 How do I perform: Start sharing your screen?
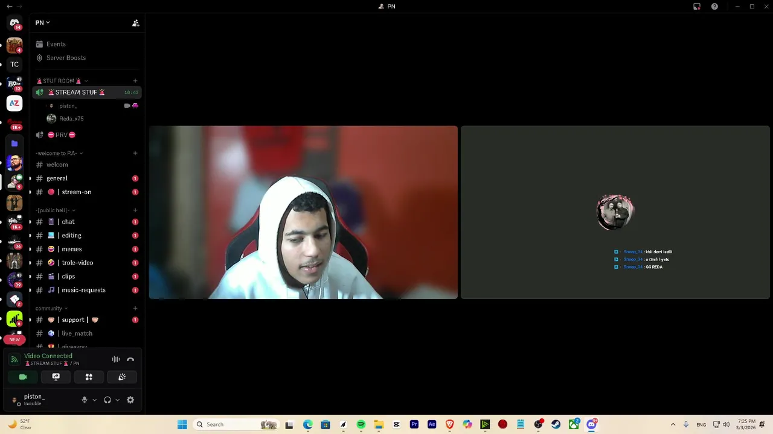pos(56,377)
